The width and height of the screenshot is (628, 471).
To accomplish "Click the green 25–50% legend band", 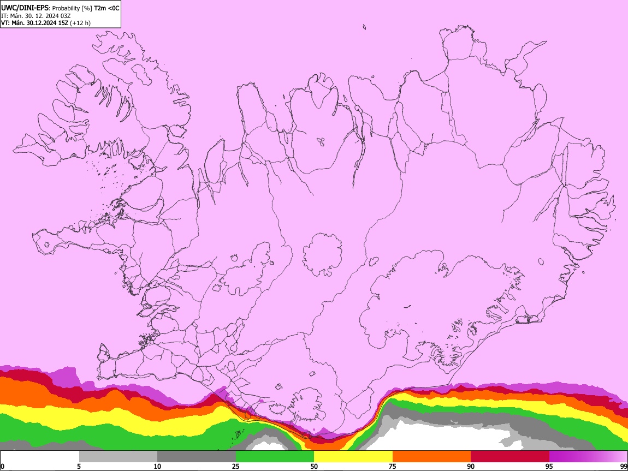I will point(275,456).
